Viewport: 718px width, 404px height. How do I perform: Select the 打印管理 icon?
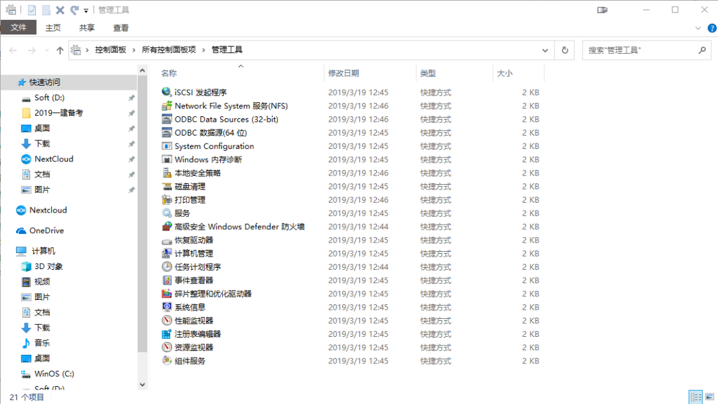[x=167, y=199]
